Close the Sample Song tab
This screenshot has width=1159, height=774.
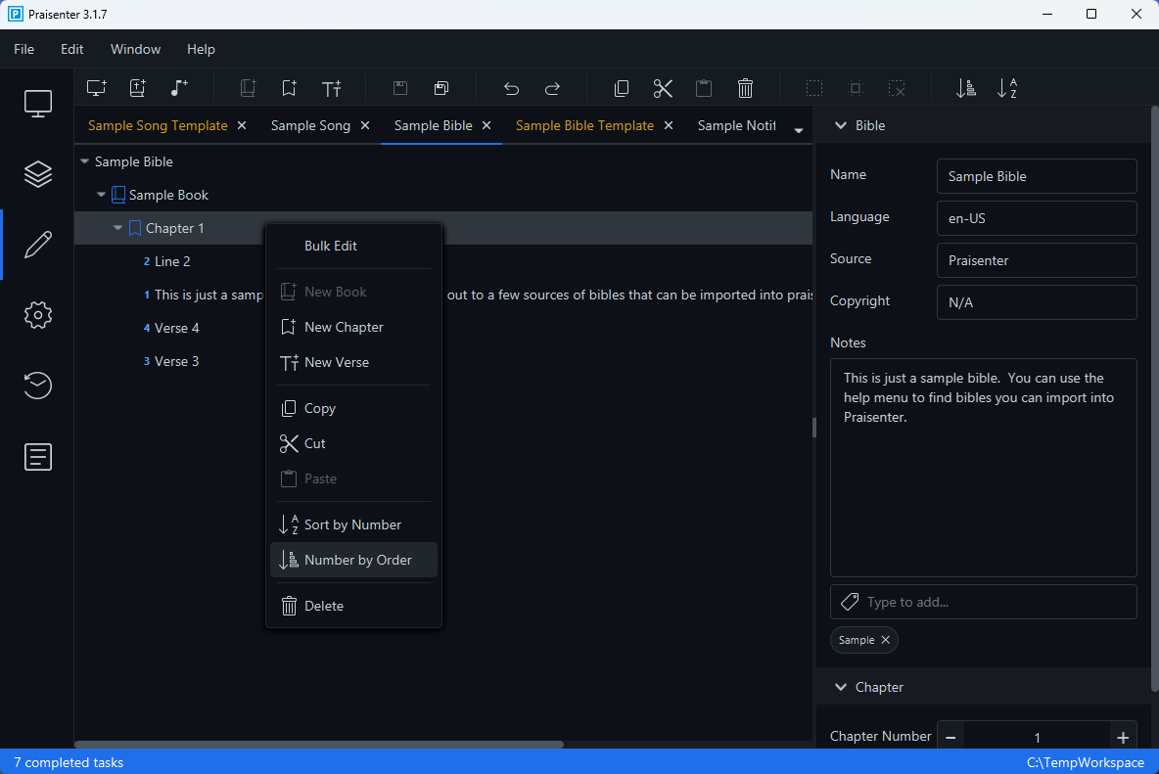[x=365, y=125]
